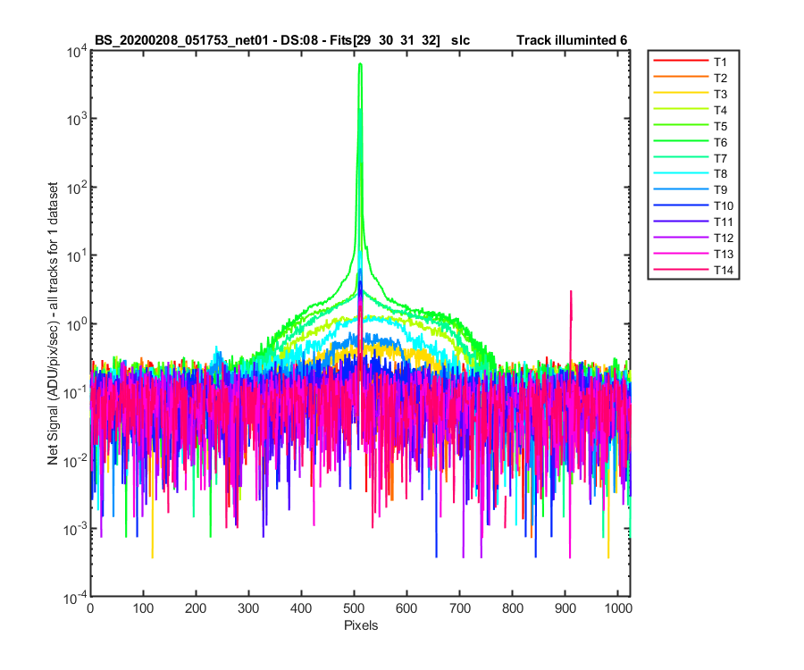
Task: Click x-axis tick label 500
Action: [353, 608]
